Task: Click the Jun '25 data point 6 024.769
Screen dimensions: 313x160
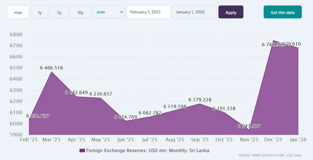Action: (x=126, y=121)
